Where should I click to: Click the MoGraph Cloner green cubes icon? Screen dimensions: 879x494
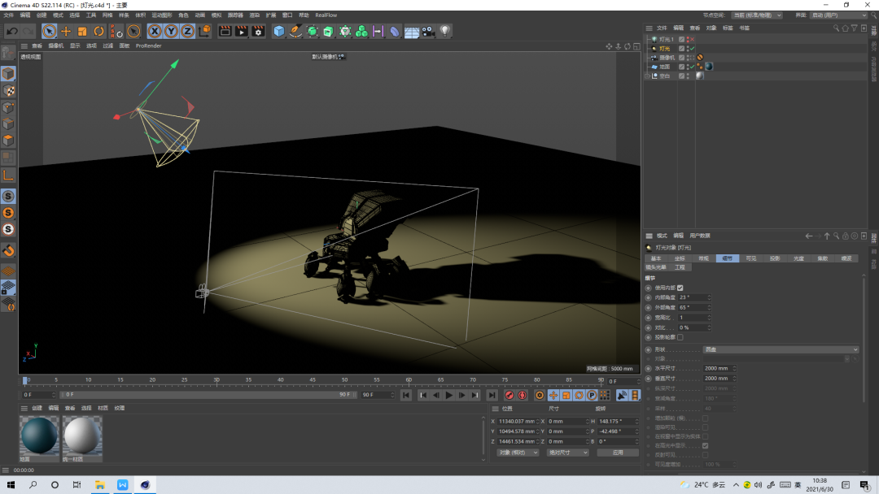[361, 32]
